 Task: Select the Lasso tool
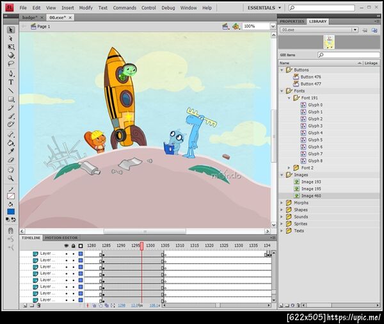tap(10, 64)
